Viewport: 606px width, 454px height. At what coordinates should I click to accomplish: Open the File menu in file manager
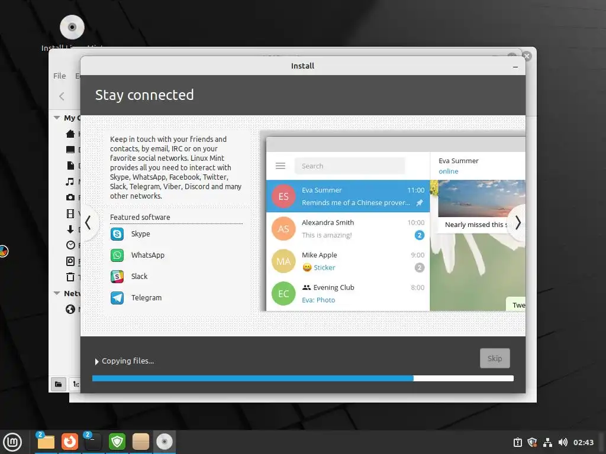click(60, 76)
